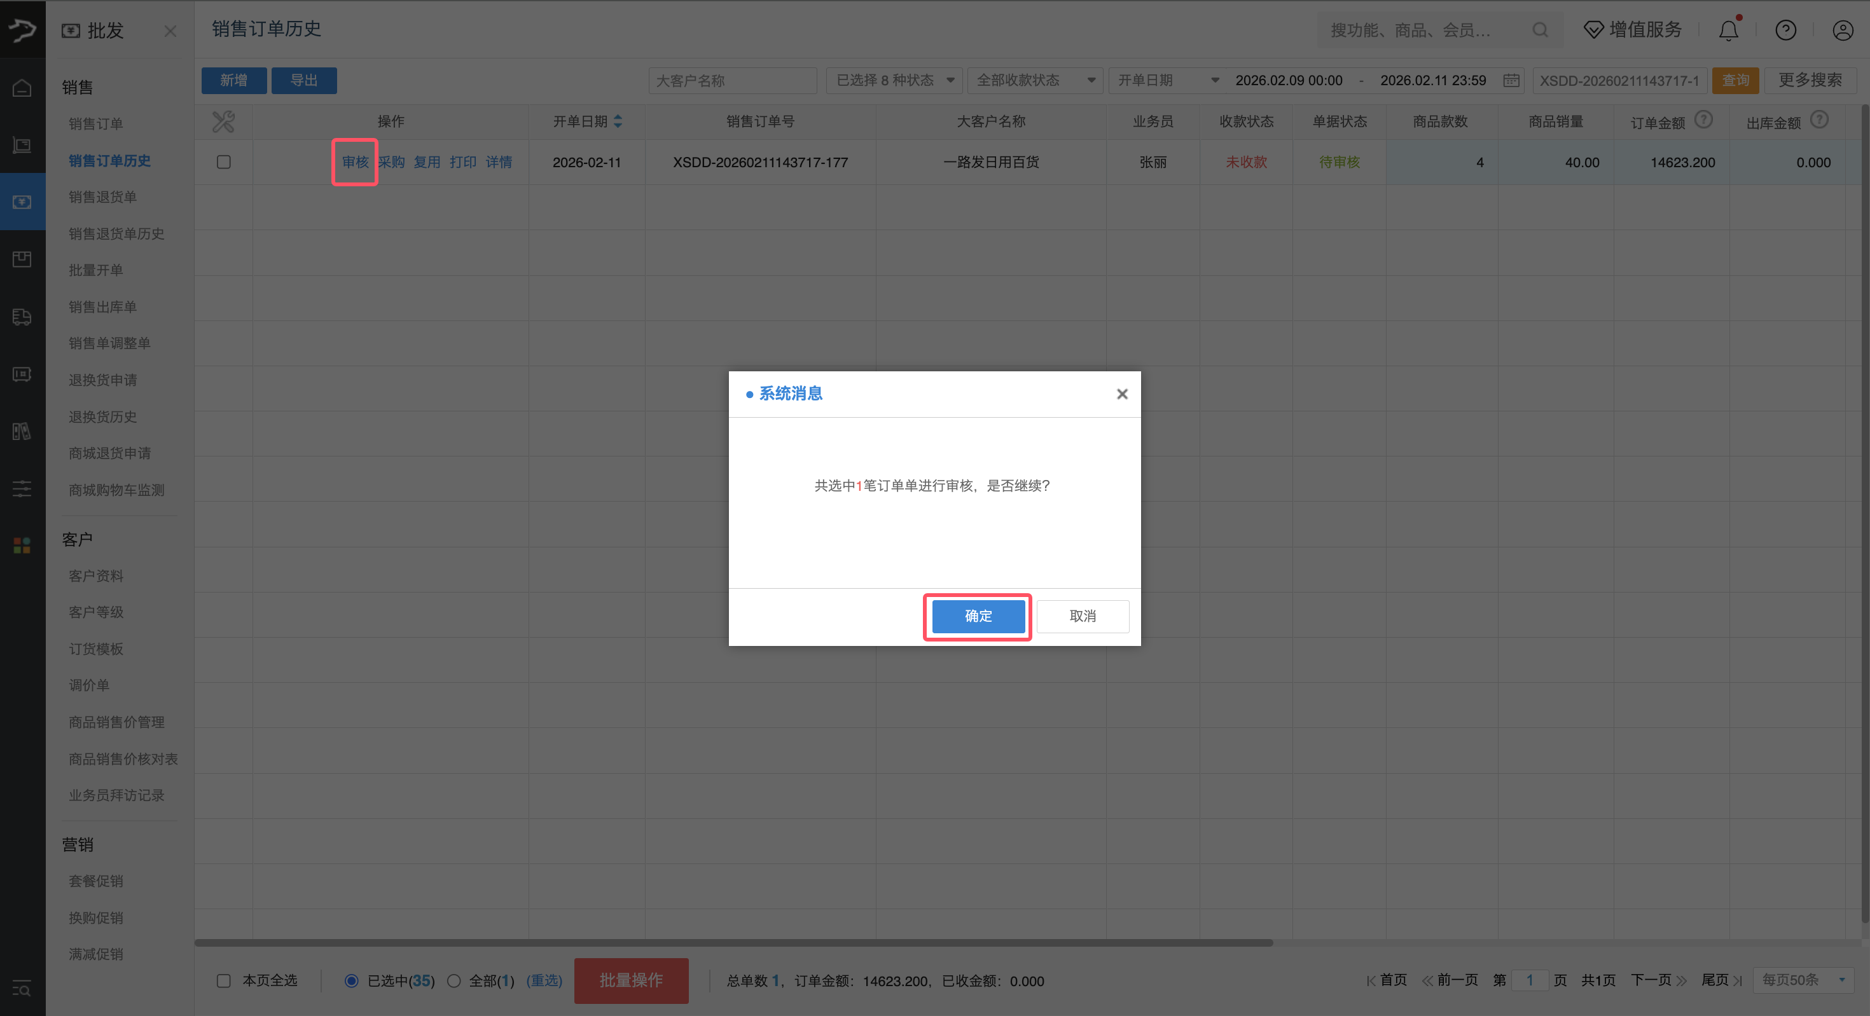Click the notification bell icon
This screenshot has height=1016, width=1870.
coord(1728,31)
